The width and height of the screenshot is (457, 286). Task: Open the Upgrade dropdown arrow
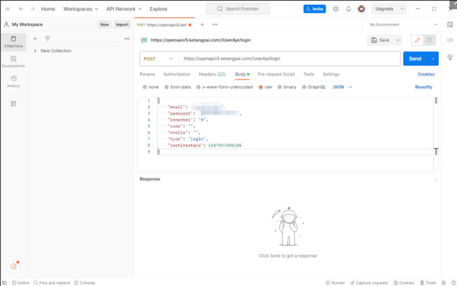tap(402, 9)
